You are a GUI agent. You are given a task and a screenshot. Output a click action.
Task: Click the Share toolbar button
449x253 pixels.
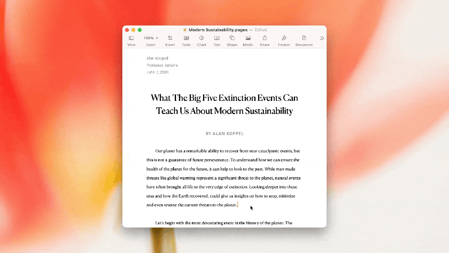coord(264,38)
